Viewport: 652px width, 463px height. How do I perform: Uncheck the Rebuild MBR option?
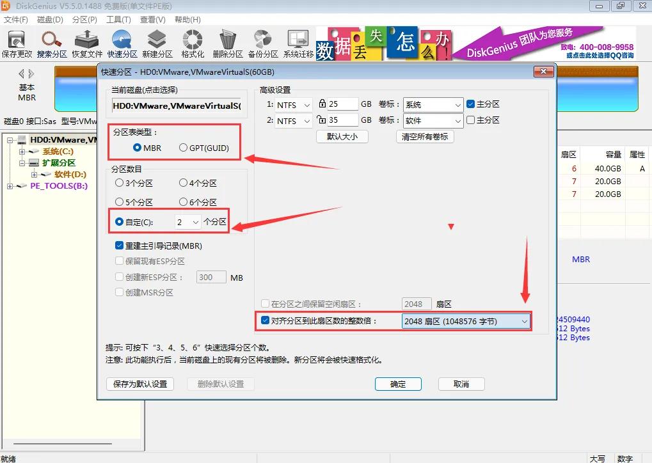pos(119,246)
